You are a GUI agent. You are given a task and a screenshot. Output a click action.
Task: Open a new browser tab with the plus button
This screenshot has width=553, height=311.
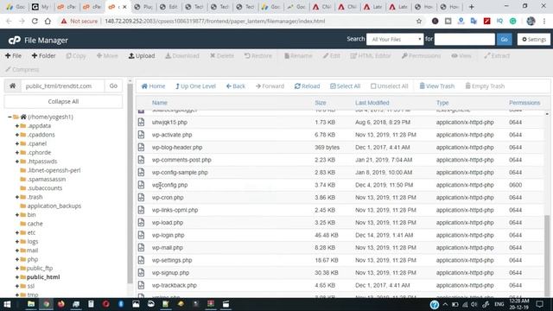click(471, 7)
